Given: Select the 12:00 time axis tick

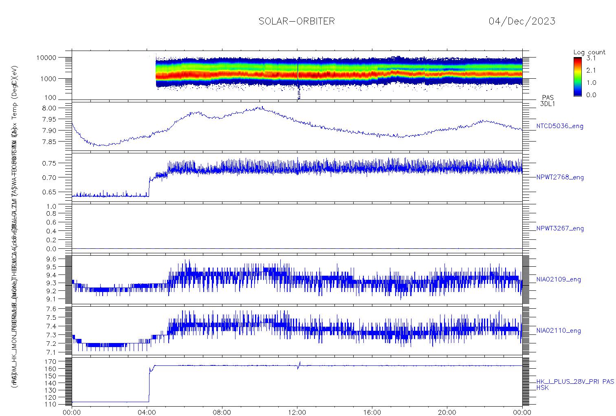Looking at the screenshot, I should (x=297, y=412).
